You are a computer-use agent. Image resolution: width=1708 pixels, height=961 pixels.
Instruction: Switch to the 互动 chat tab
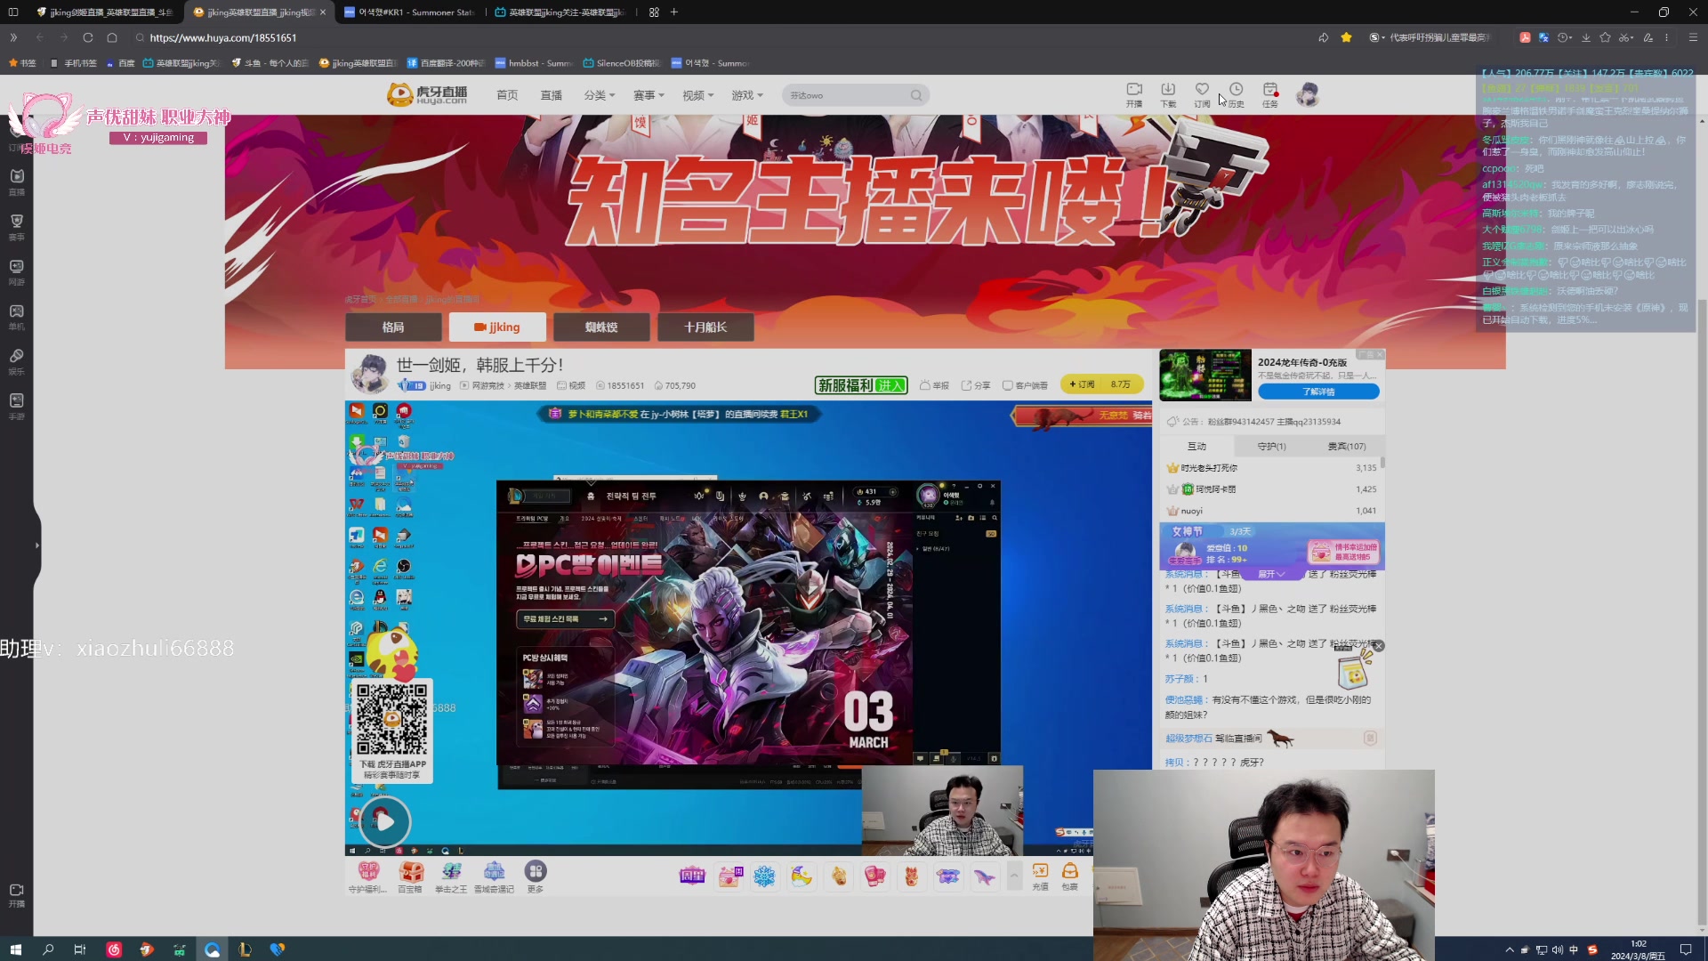1197,446
